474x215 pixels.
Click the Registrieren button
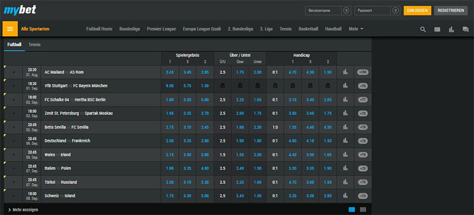[451, 11]
